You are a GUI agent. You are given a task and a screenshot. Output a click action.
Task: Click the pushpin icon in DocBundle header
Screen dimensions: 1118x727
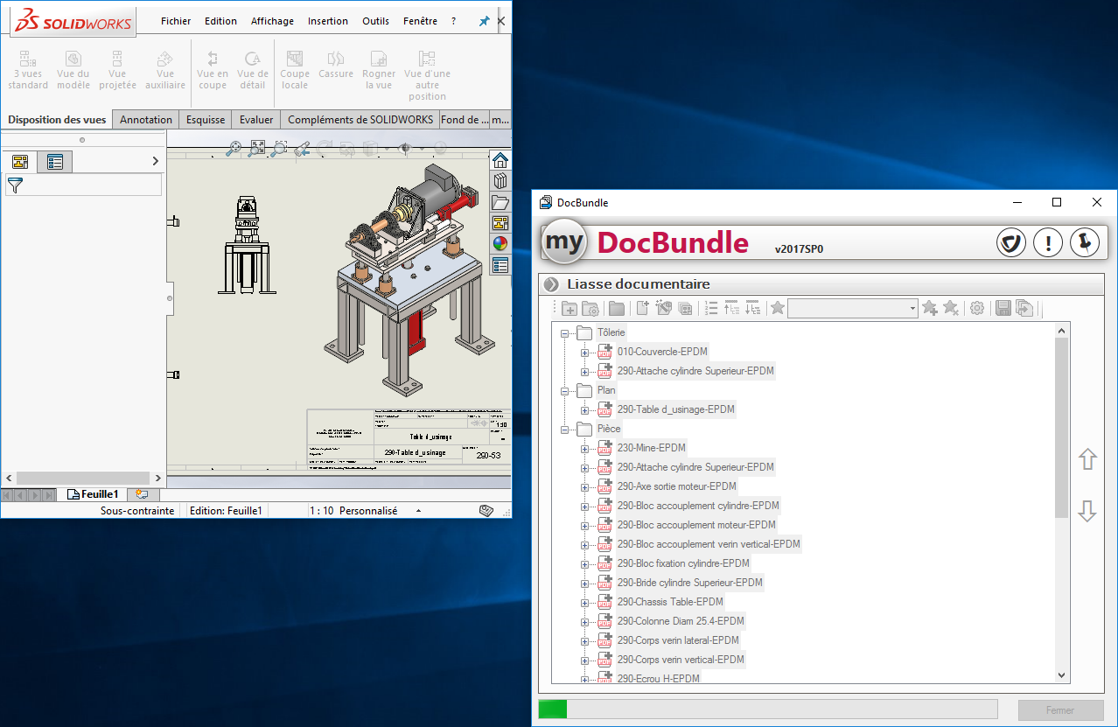[1084, 242]
